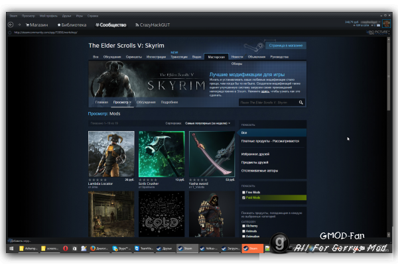Image resolution: width=398 pixels, height=265 pixels.
Task: Click the Workshop search input field
Action: (x=268, y=103)
